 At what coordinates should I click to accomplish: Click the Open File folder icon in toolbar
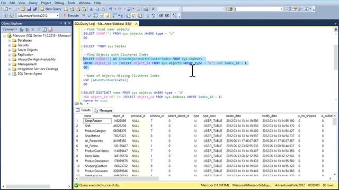tap(23, 9)
